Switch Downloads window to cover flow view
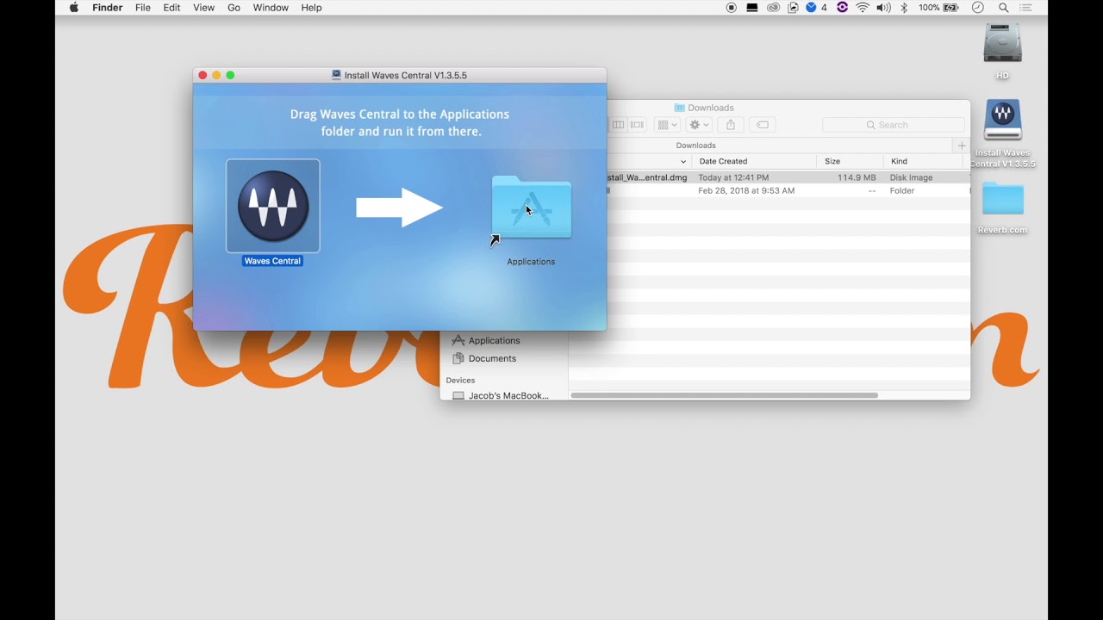 [637, 125]
